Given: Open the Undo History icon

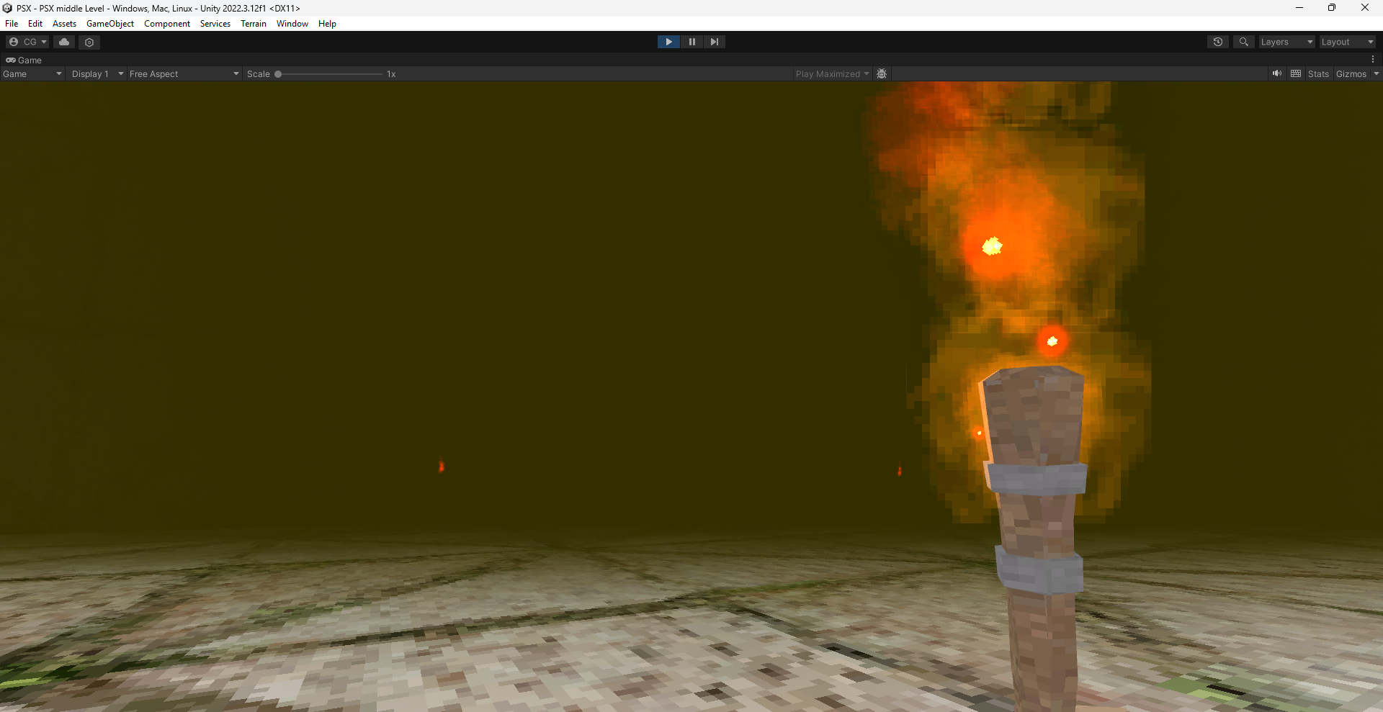Looking at the screenshot, I should click(1217, 42).
